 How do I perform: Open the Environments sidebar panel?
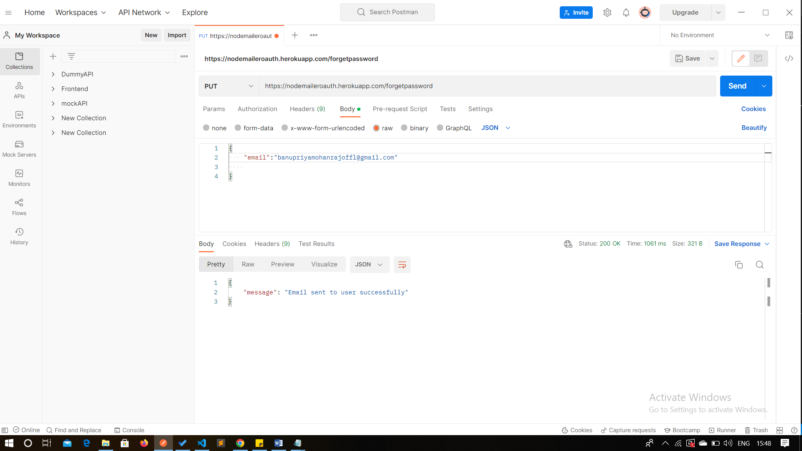point(19,119)
